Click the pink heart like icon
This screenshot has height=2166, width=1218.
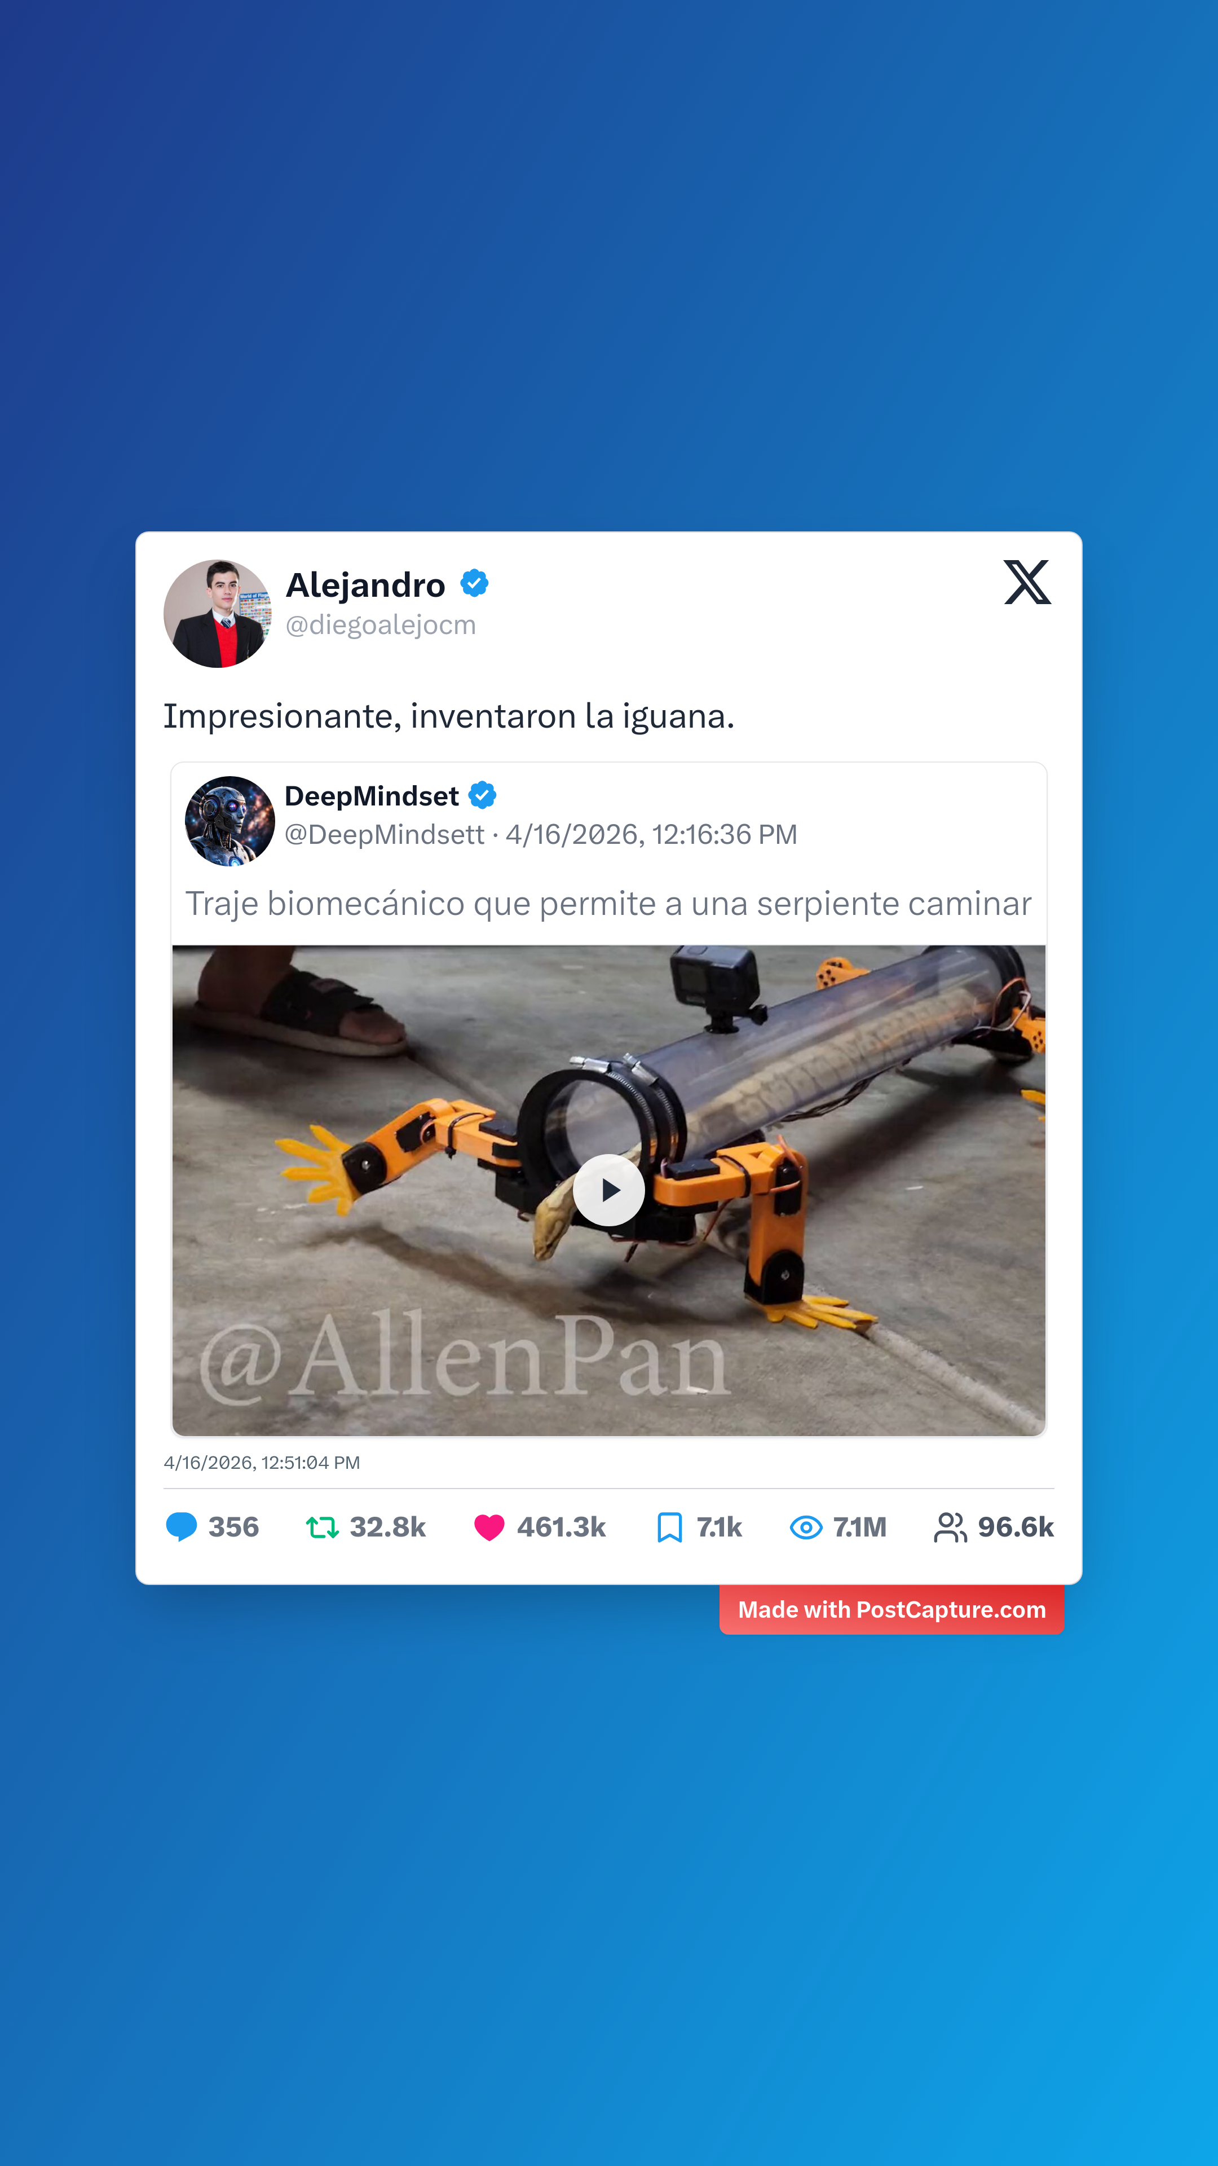[x=489, y=1527]
